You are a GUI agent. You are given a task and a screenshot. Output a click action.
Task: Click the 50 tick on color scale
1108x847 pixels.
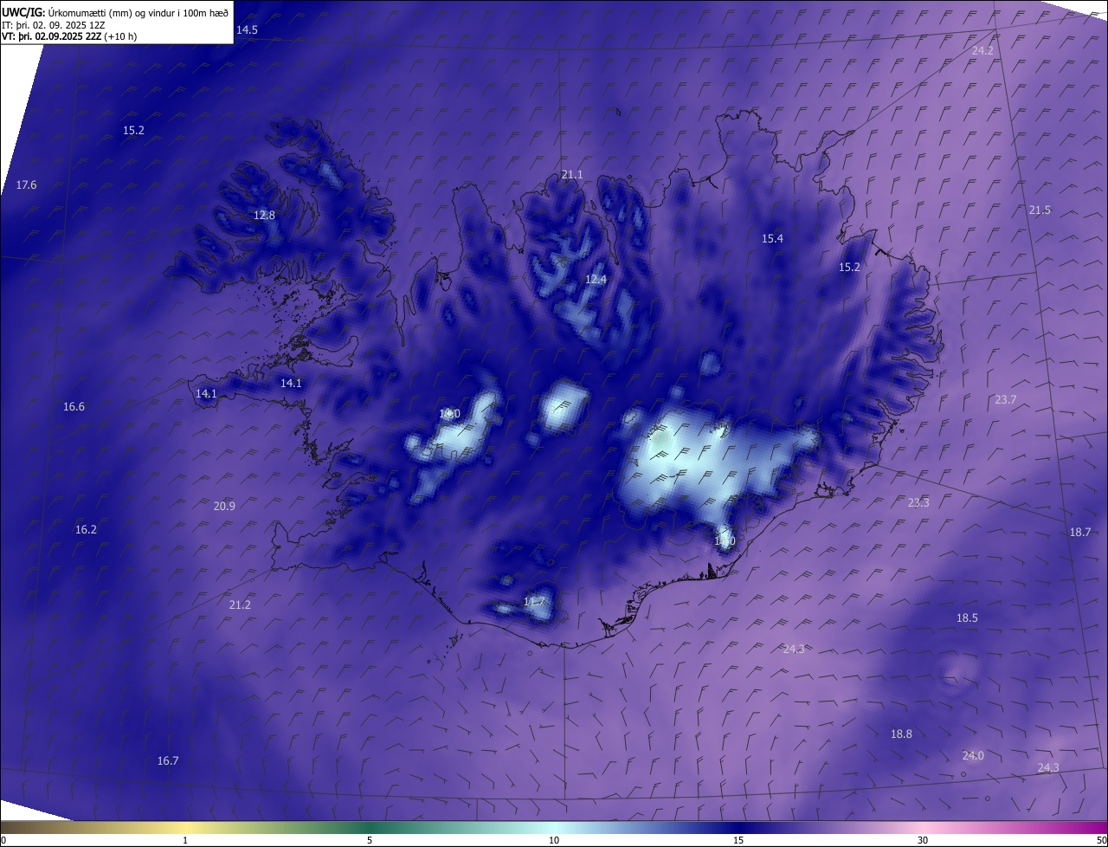(1101, 841)
